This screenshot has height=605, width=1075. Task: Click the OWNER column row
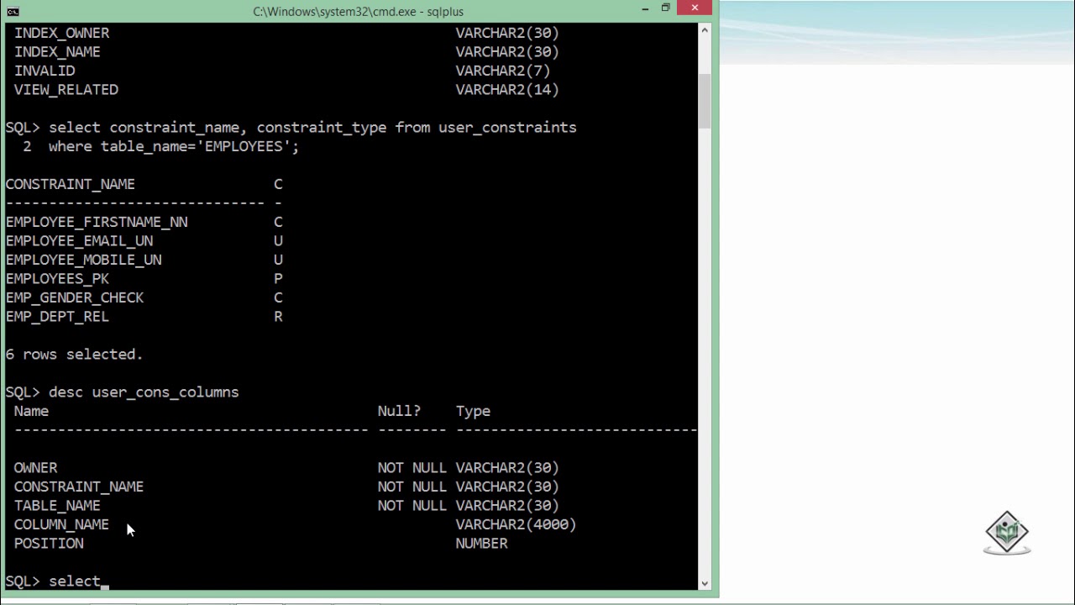286,468
